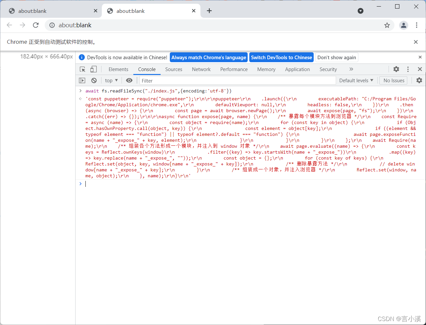
Task: Click the No Issues button
Action: click(x=393, y=81)
